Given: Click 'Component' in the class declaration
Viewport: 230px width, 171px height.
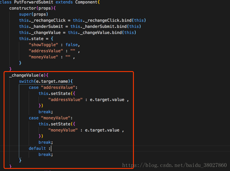Looking at the screenshot, I should coord(86,2).
